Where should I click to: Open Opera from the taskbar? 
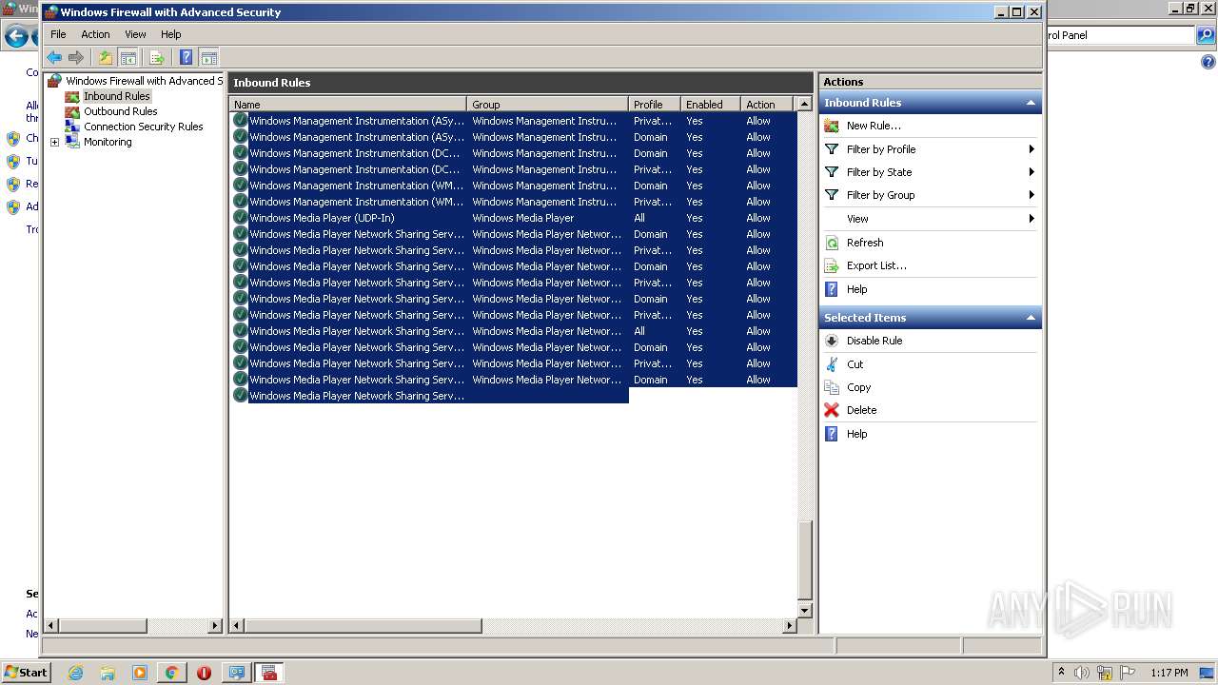pyautogui.click(x=204, y=673)
